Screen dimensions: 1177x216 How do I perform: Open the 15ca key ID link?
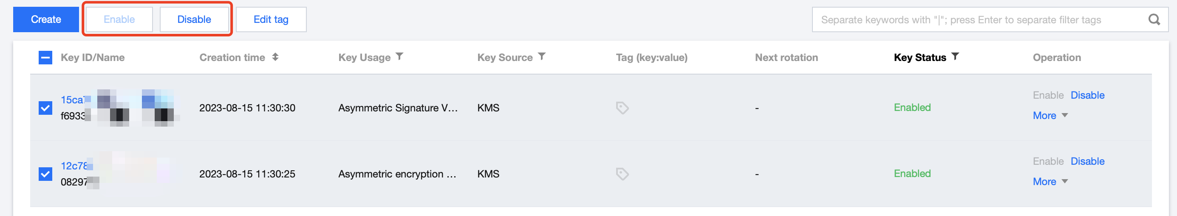pos(72,100)
